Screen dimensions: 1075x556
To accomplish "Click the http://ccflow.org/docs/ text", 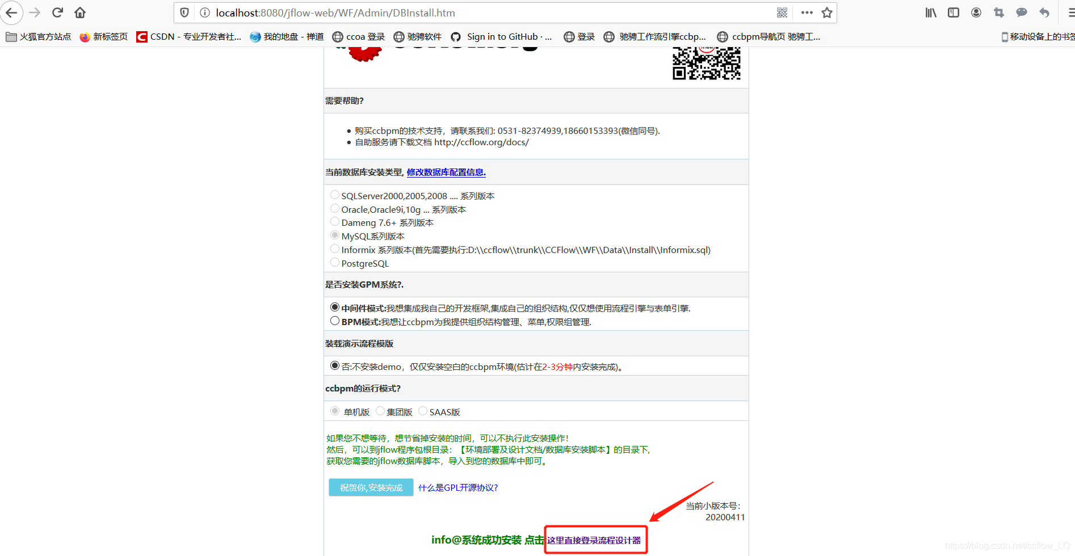I will 481,142.
